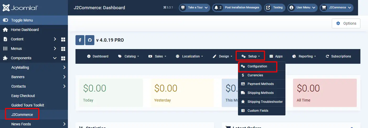This screenshot has width=368, height=128.
Task: Expand News Feeds submenu arrow
Action: tap(64, 124)
